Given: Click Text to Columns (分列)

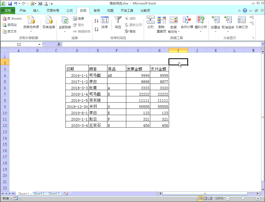Looking at the screenshot, I should coord(150,22).
